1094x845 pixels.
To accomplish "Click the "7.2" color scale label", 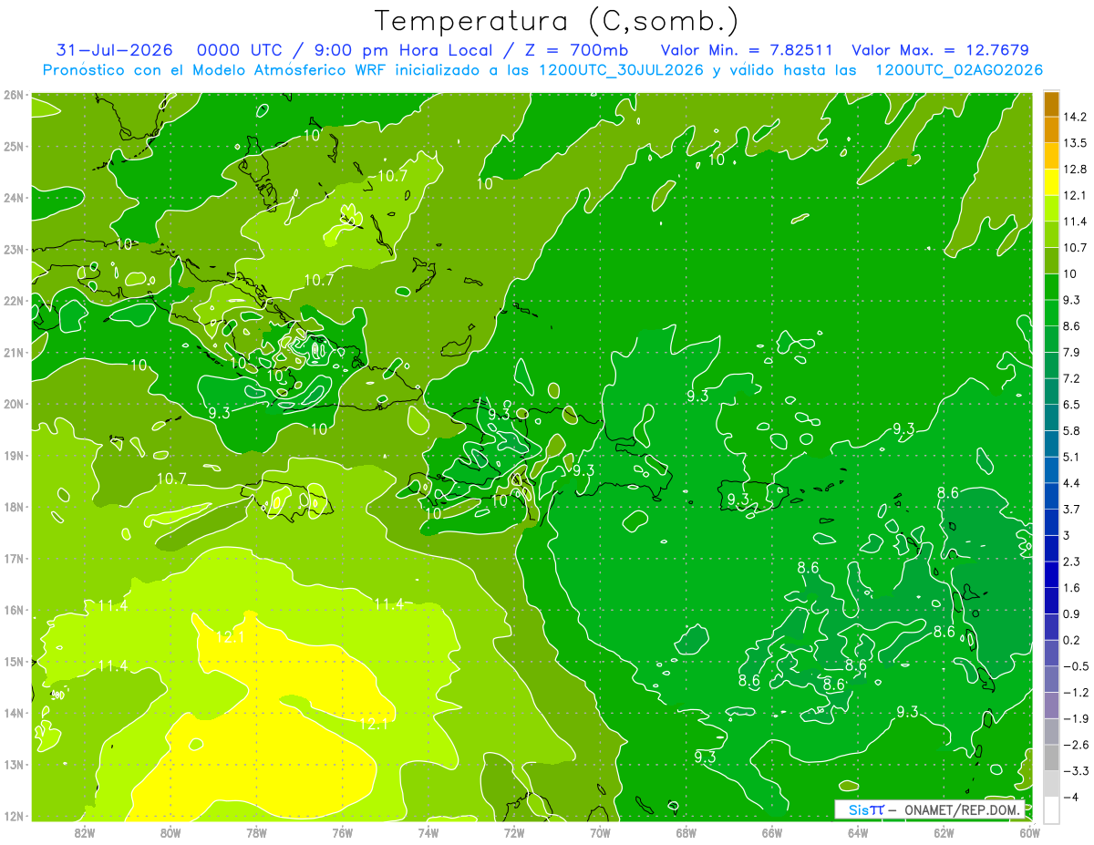I will (x=1072, y=378).
